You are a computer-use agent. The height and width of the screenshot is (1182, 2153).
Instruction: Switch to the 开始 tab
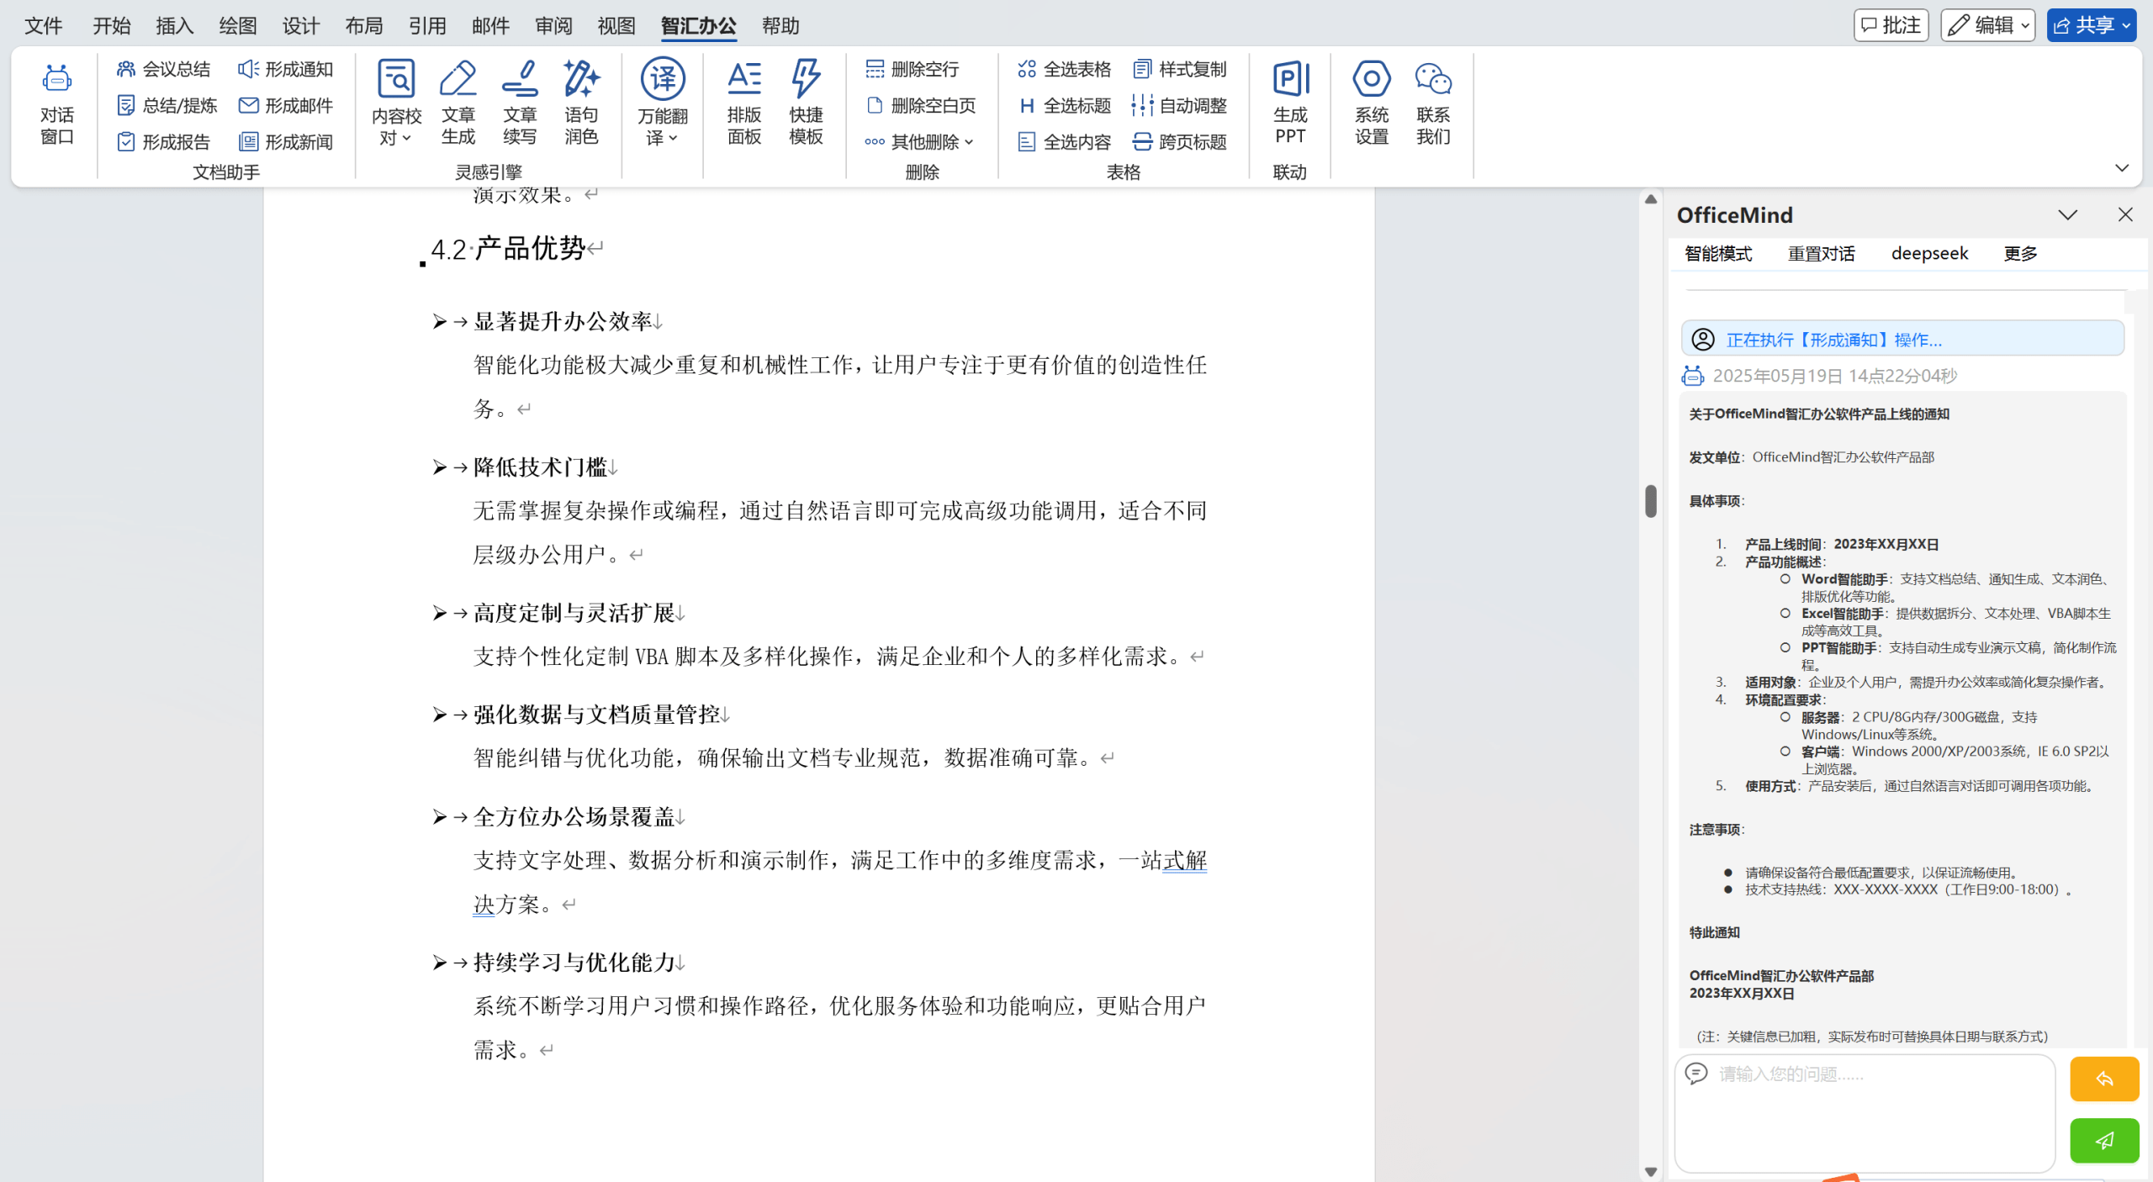coord(112,26)
